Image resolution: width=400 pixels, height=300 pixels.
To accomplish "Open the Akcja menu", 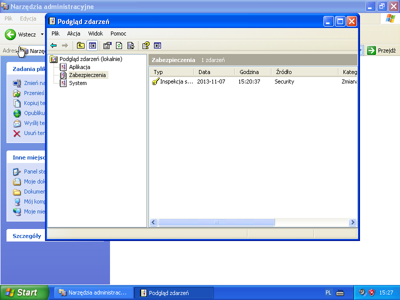I will pos(73,33).
